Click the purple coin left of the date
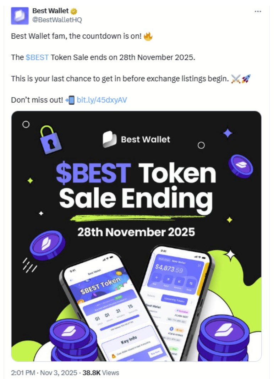274x379 pixels. [x=47, y=245]
